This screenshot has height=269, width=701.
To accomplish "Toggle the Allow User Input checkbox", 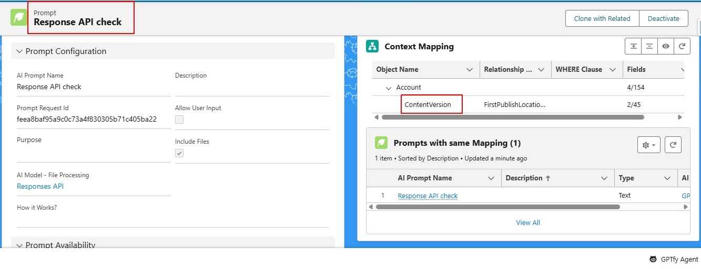I will pyautogui.click(x=179, y=120).
